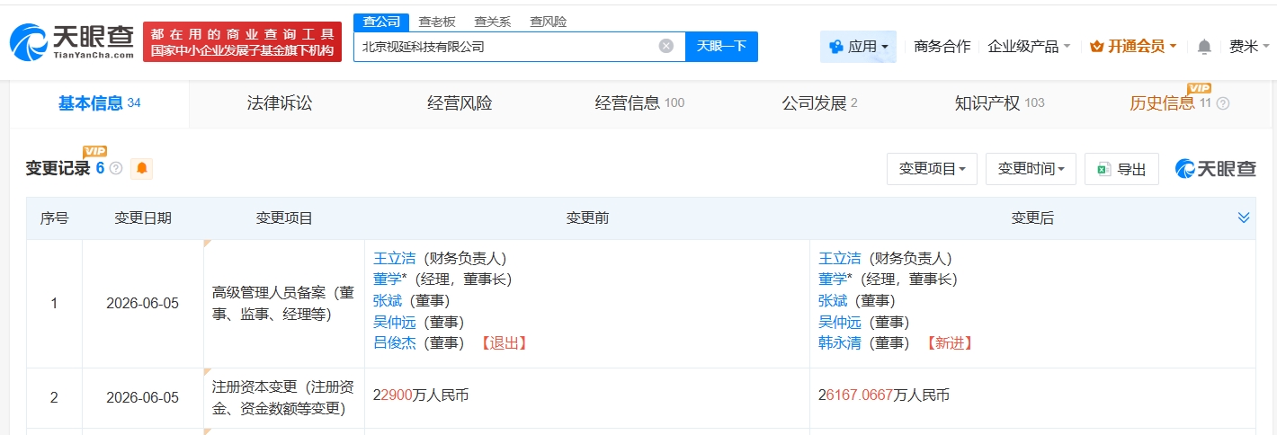This screenshot has width=1277, height=435.
Task: Click the 高级管理人员备案 change item cell
Action: [x=283, y=303]
